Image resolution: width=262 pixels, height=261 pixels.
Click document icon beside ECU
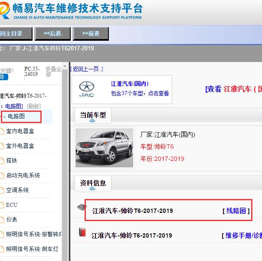point(2,205)
